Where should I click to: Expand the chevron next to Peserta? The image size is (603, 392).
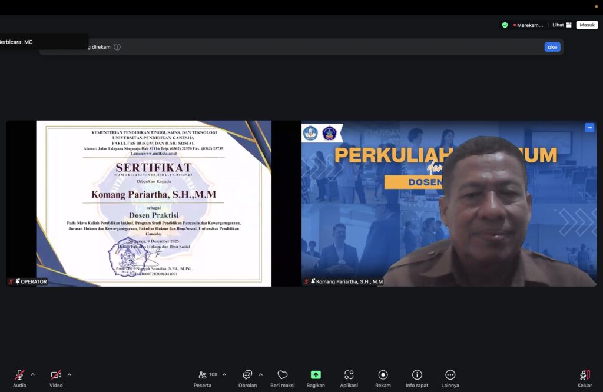(x=224, y=374)
